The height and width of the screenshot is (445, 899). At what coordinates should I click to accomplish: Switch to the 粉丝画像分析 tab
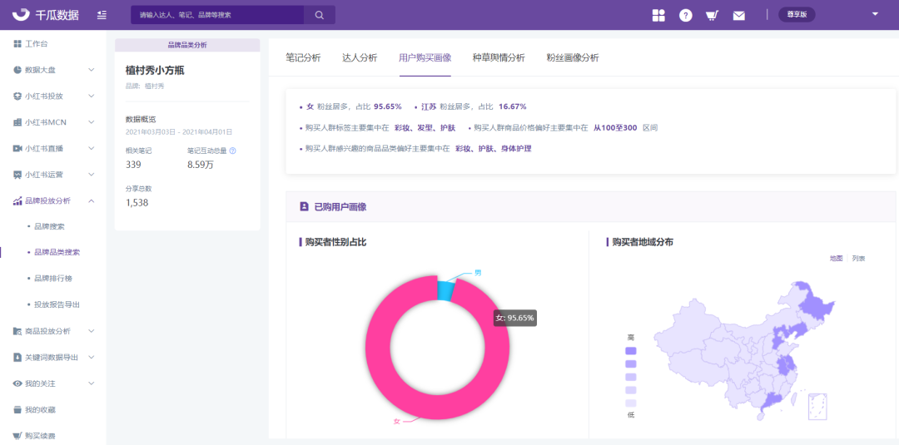point(573,57)
